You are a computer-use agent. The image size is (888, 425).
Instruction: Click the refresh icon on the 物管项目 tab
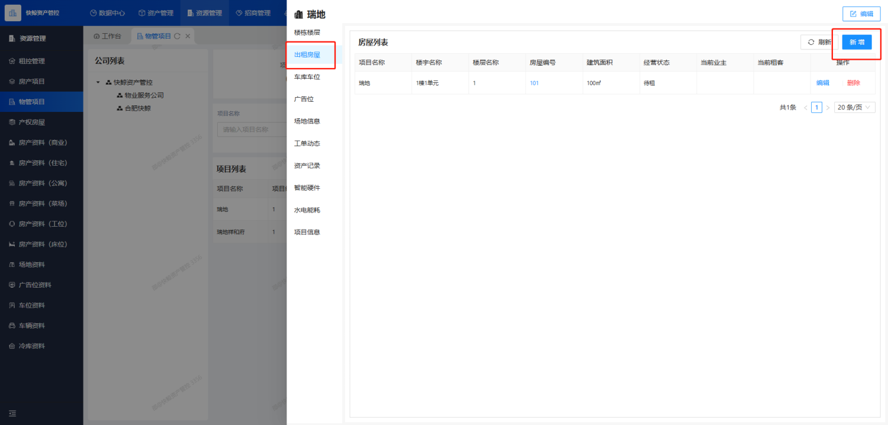[177, 36]
